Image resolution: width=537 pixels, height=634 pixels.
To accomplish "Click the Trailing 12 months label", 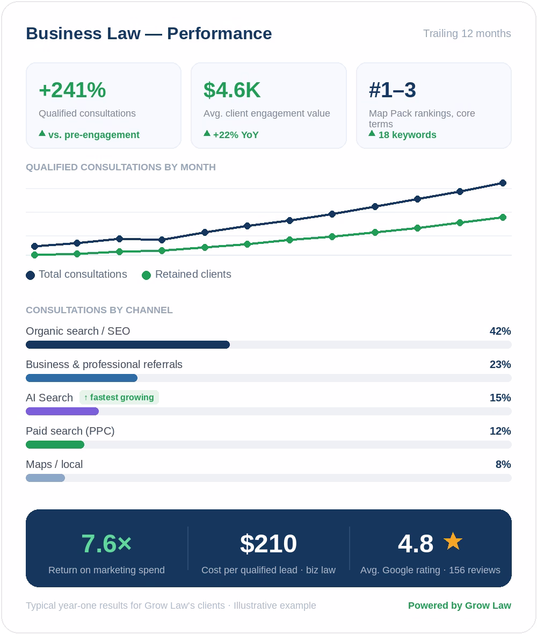I will [467, 33].
